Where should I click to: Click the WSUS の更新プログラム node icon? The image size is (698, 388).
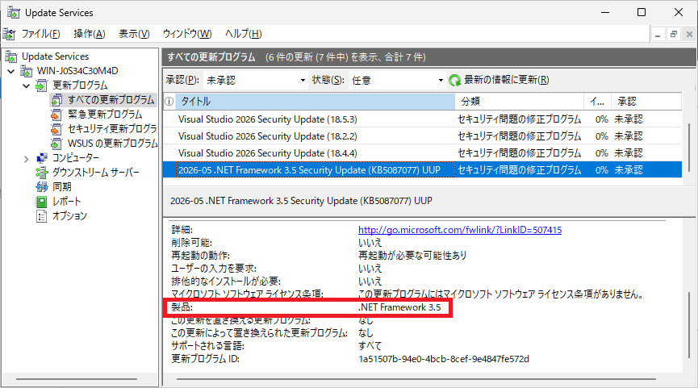point(56,144)
